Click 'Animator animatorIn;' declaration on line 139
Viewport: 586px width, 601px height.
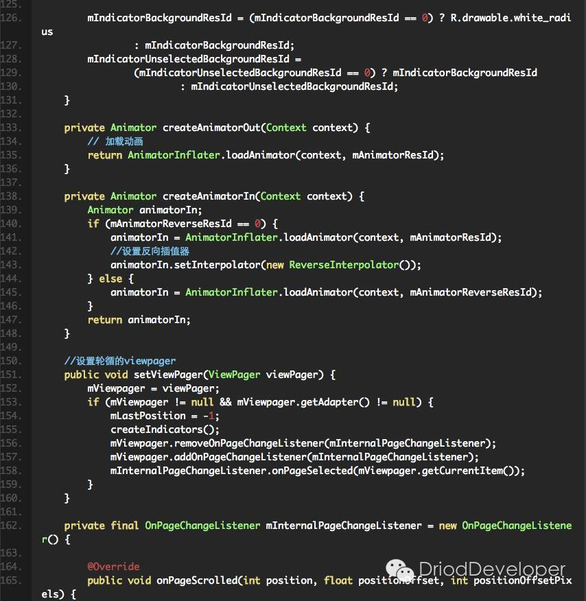[x=145, y=210]
